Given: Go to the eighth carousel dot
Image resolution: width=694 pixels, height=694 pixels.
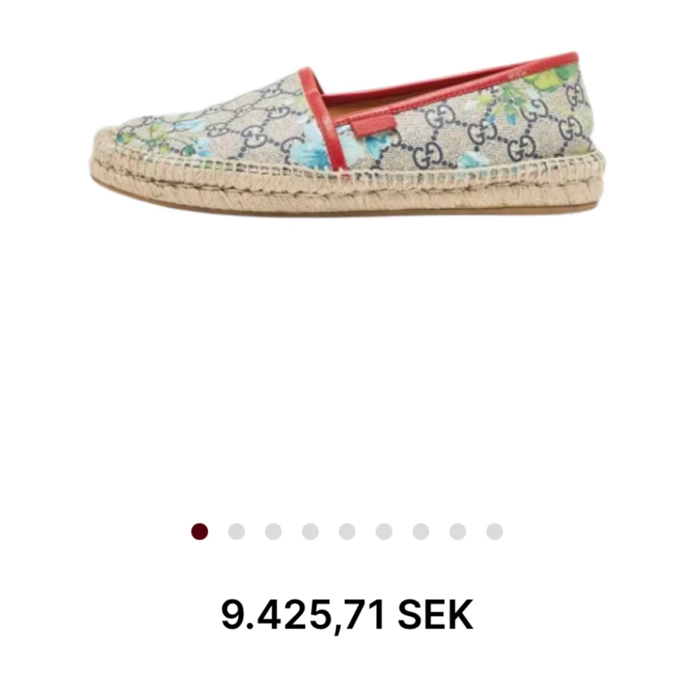Looking at the screenshot, I should pos(458,531).
